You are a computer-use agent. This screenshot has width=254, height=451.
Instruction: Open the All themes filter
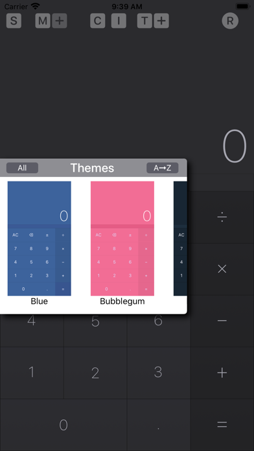[22, 168]
